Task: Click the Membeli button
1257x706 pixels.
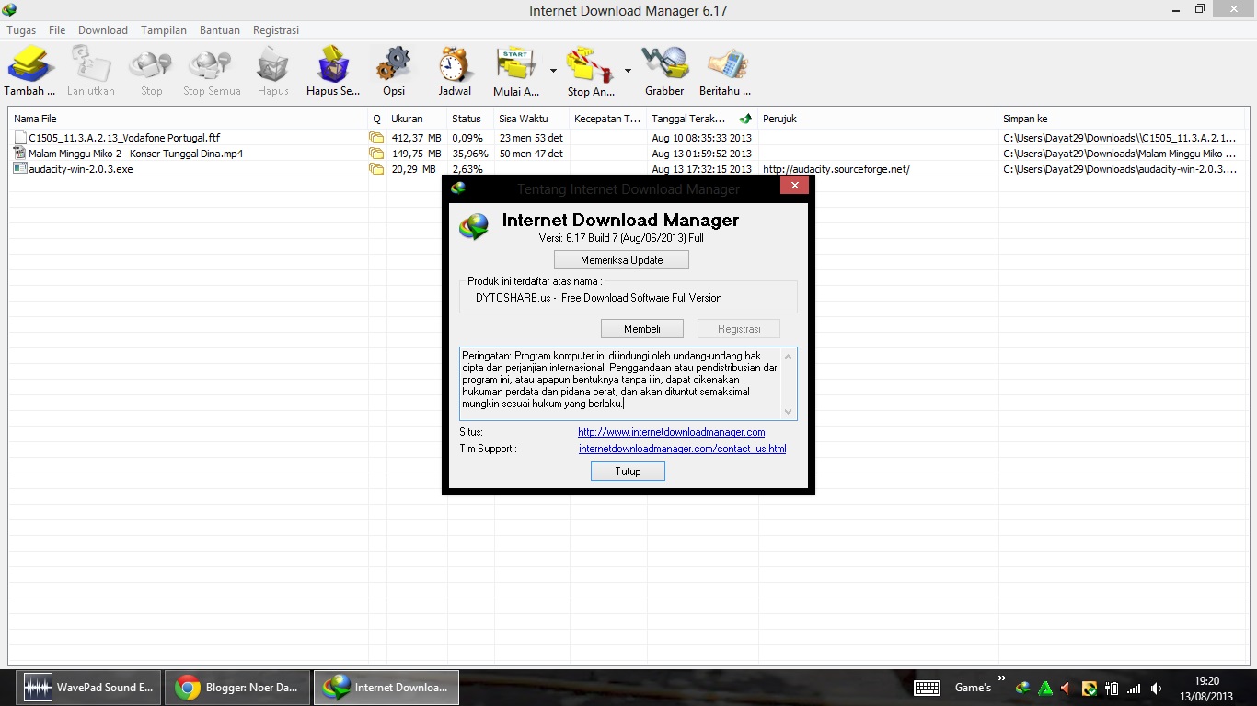Action: (642, 328)
